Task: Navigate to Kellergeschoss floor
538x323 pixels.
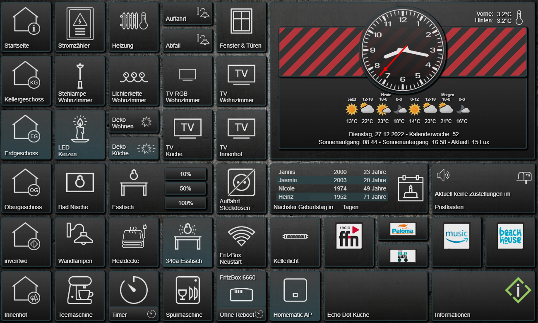Action: pos(26,81)
